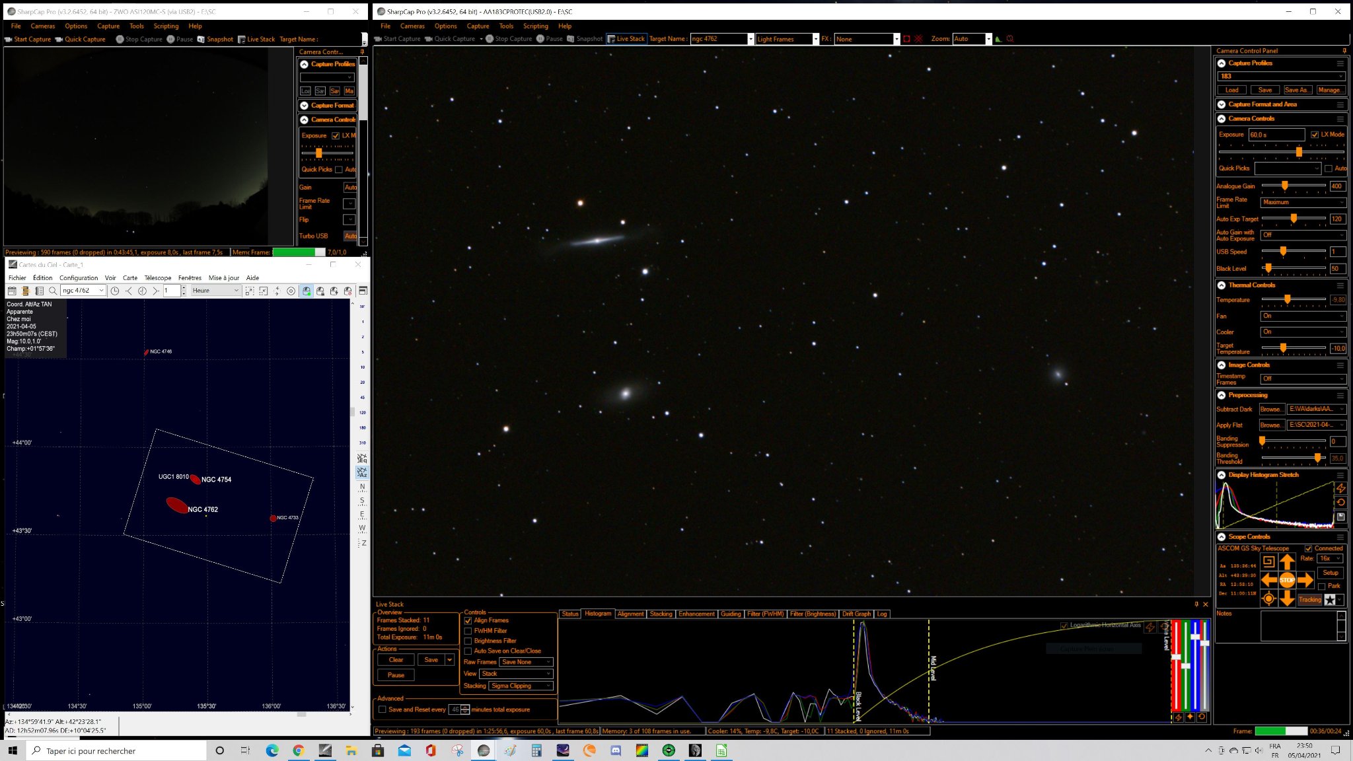Viewport: 1353px width, 761px height.
Task: Collapse the Scope Controls section
Action: coord(1222,537)
